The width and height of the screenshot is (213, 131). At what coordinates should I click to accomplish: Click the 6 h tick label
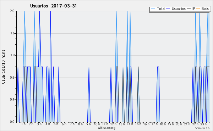tap(64, 124)
